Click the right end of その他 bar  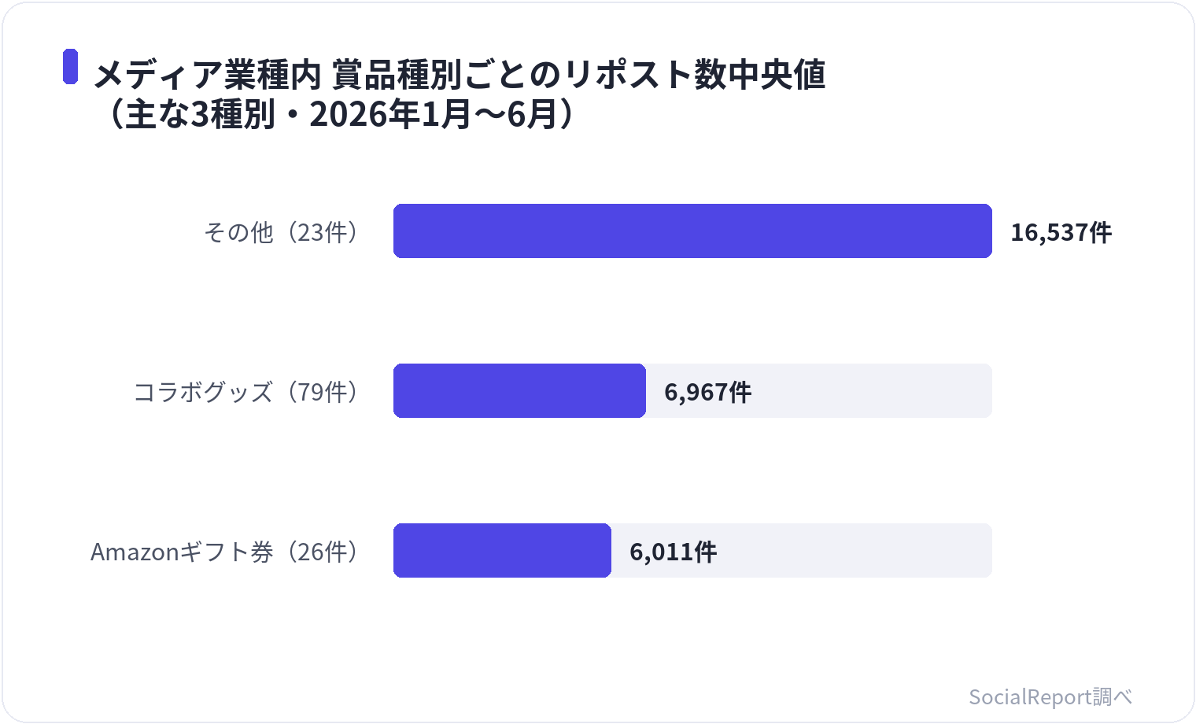coord(987,231)
